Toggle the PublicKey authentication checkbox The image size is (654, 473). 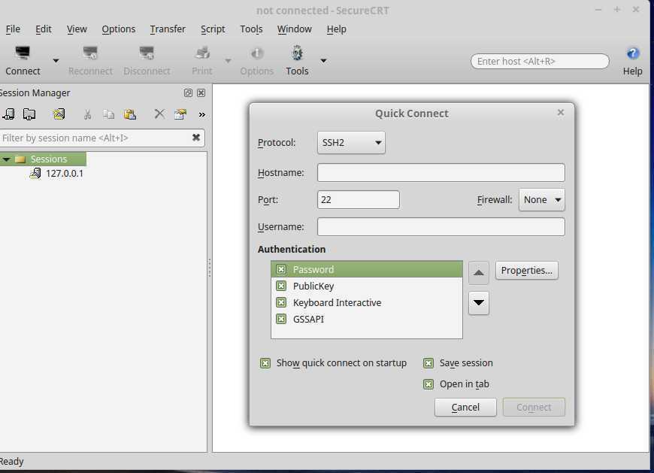281,286
